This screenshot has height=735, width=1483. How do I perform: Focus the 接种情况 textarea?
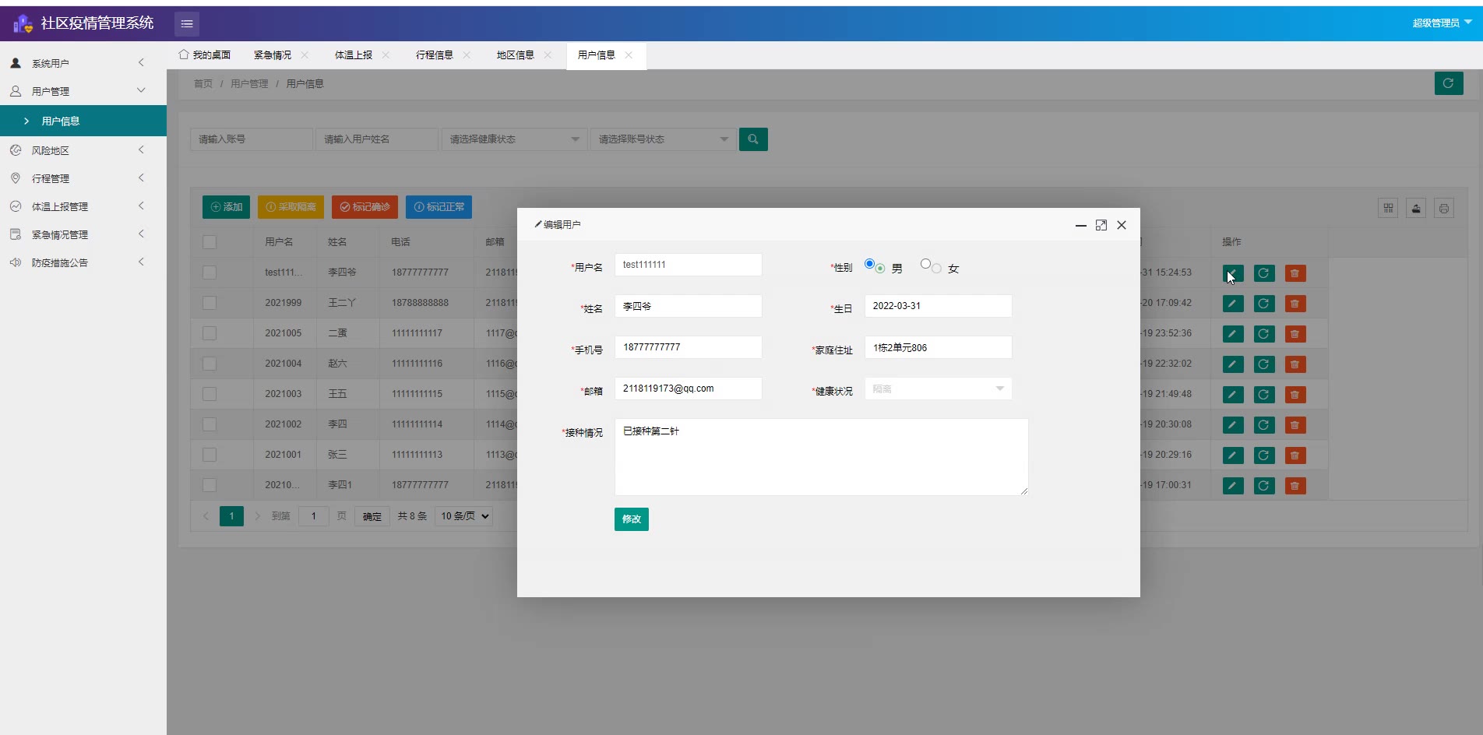(822, 457)
